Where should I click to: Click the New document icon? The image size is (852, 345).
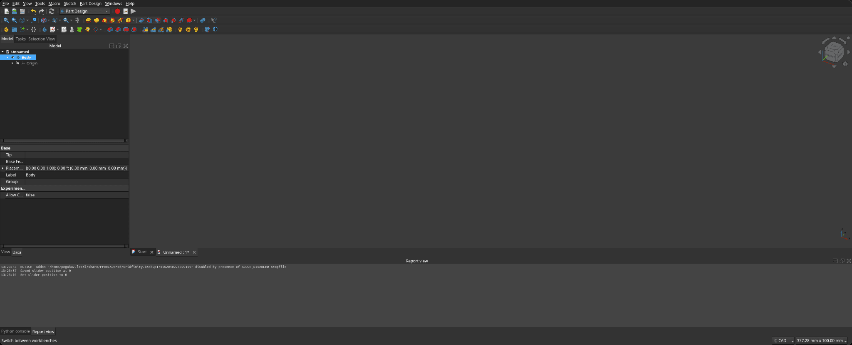(x=7, y=11)
